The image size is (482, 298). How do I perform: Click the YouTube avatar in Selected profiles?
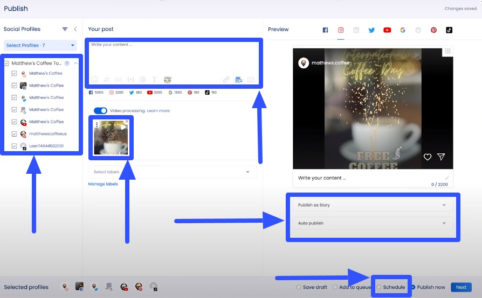tap(124, 287)
